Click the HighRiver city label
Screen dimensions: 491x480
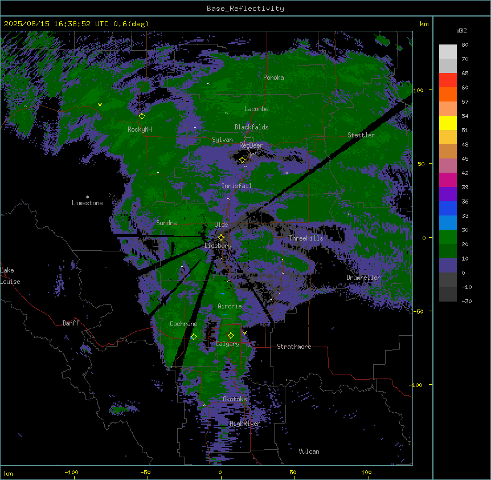[245, 424]
